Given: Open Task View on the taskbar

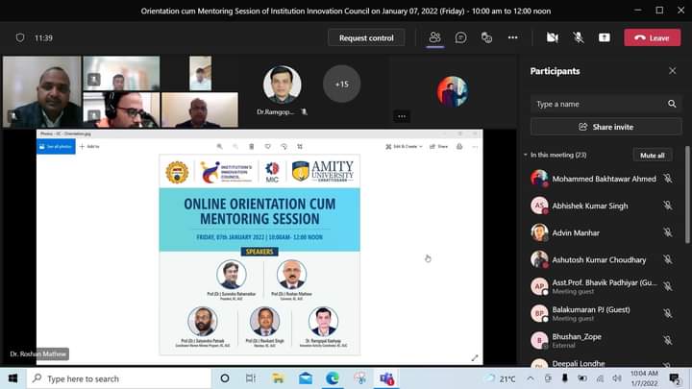Looking at the screenshot, I should click(x=251, y=378).
